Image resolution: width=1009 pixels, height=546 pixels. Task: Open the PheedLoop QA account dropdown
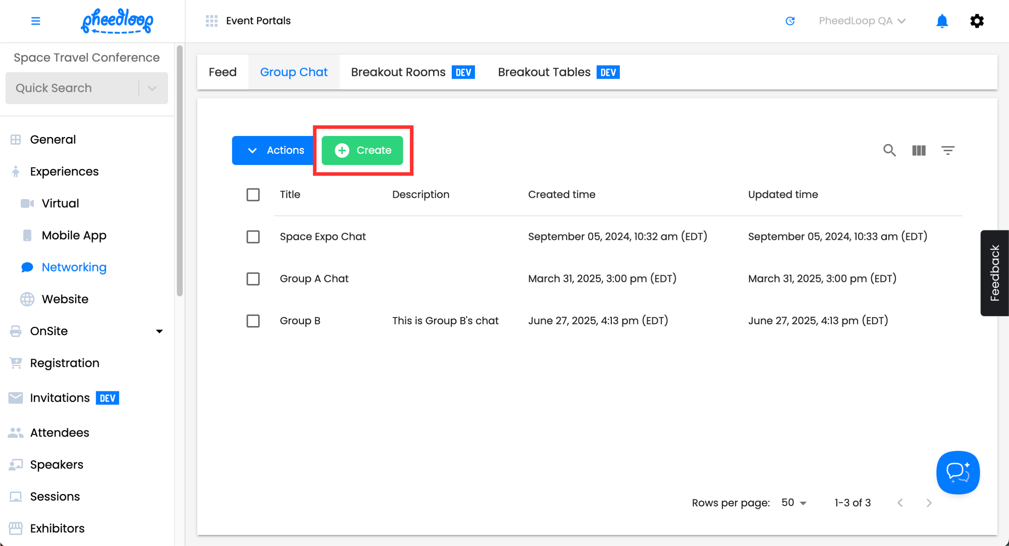pos(862,21)
